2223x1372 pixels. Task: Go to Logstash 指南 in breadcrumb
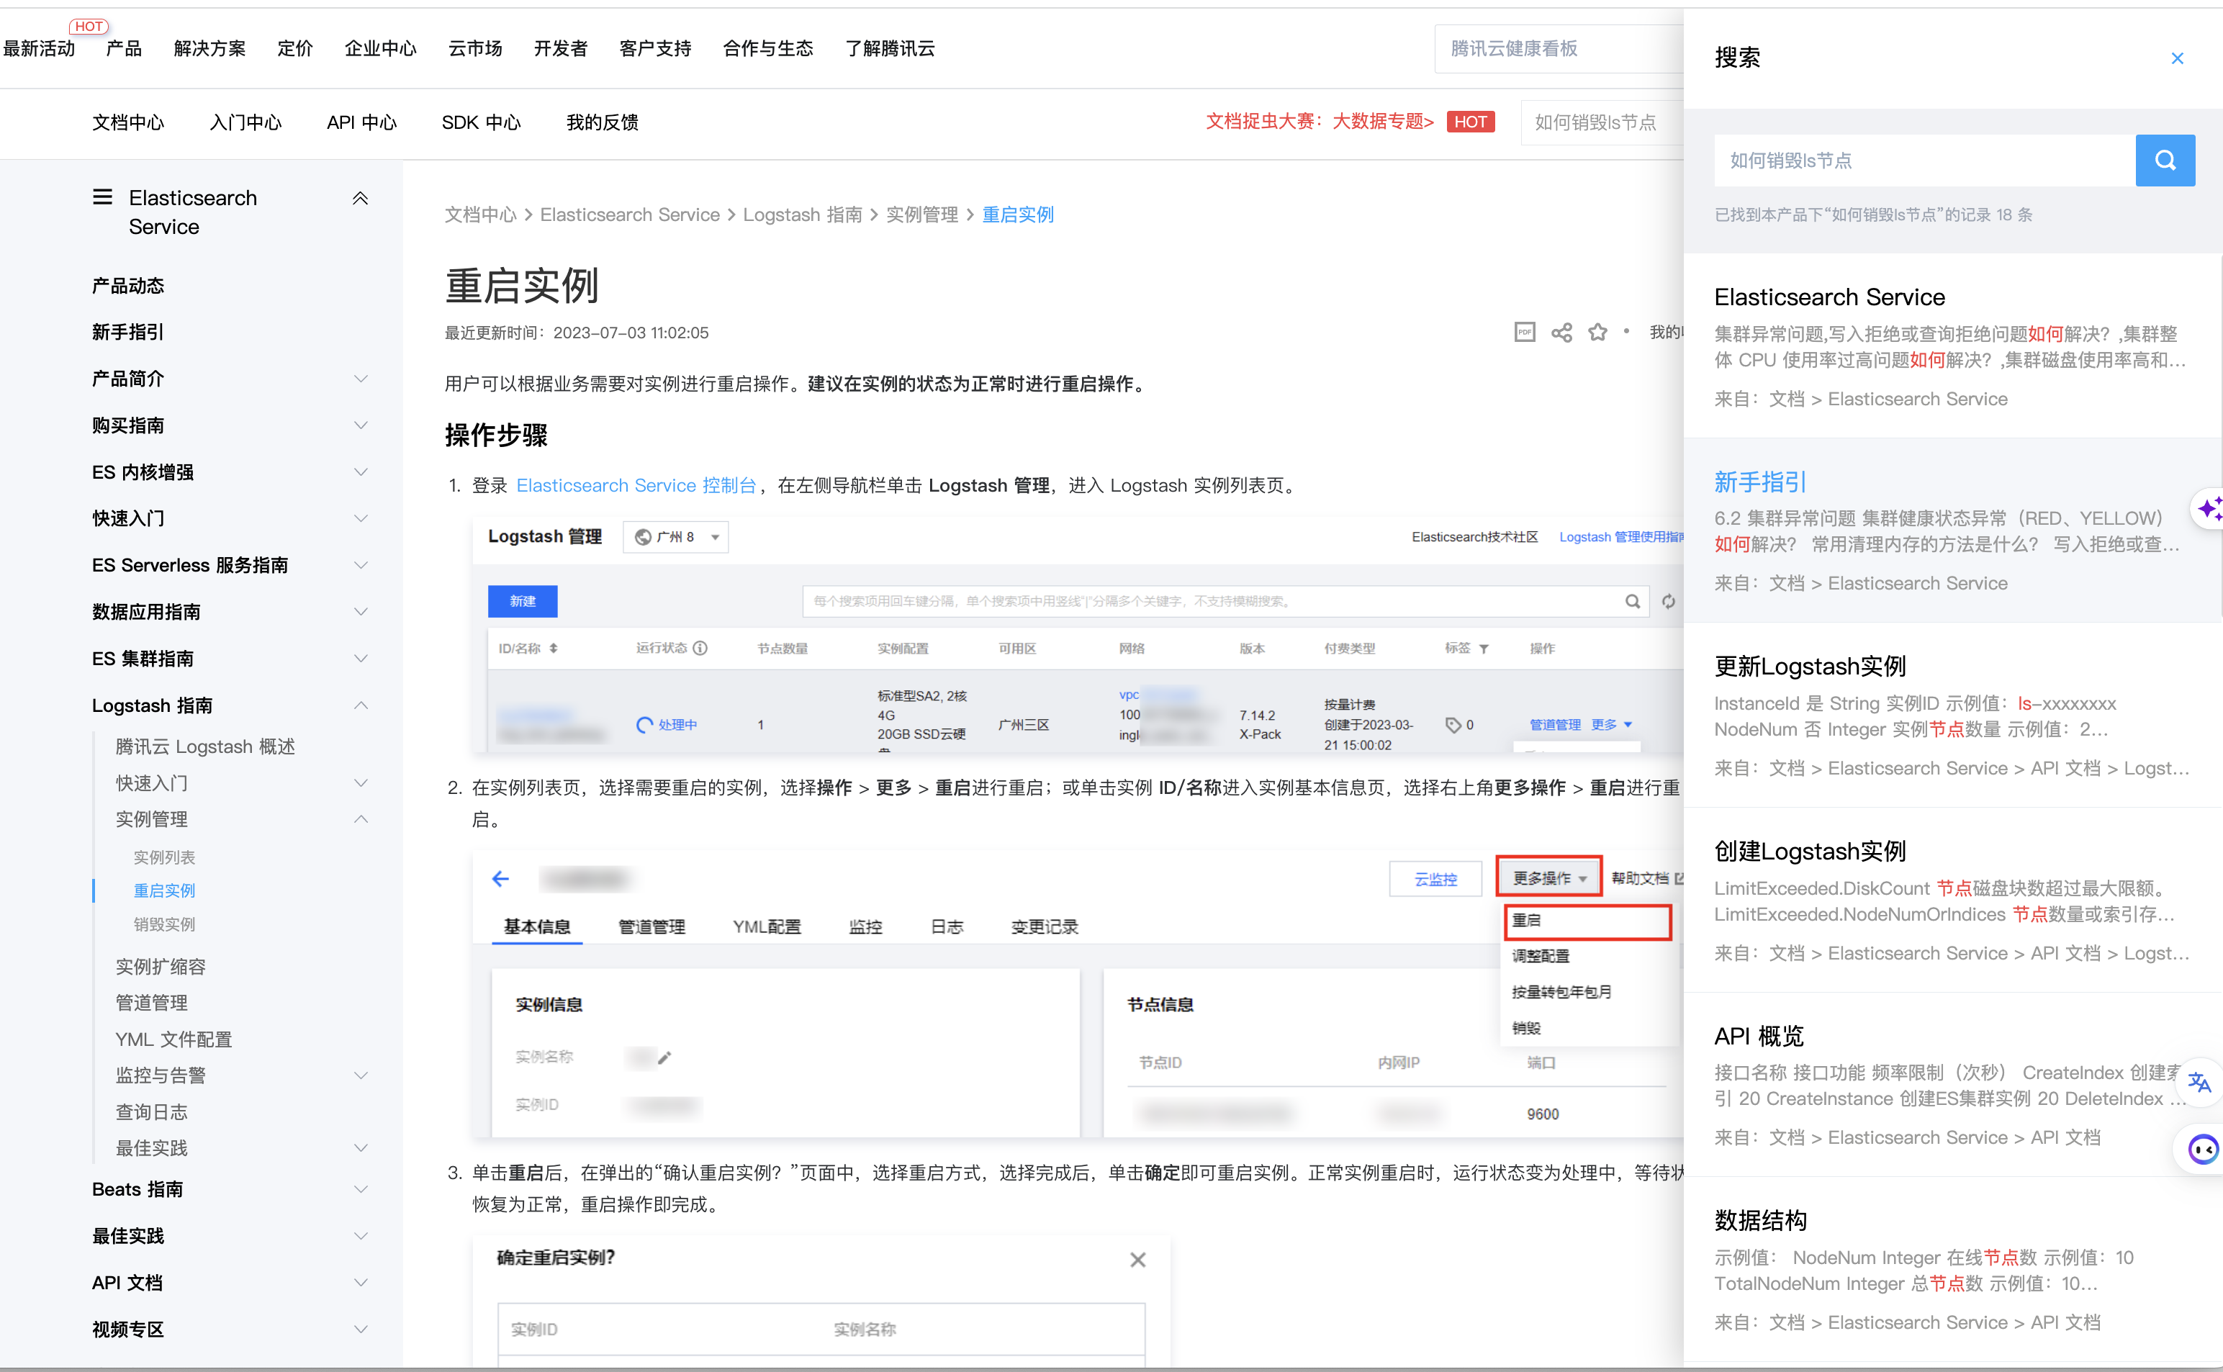click(802, 214)
